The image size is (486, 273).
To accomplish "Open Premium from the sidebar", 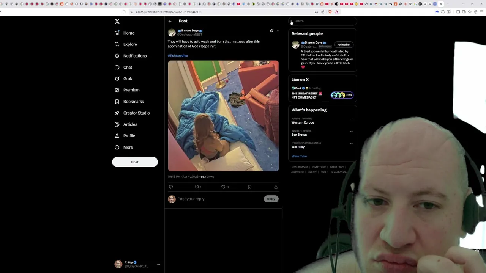I will (x=127, y=90).
